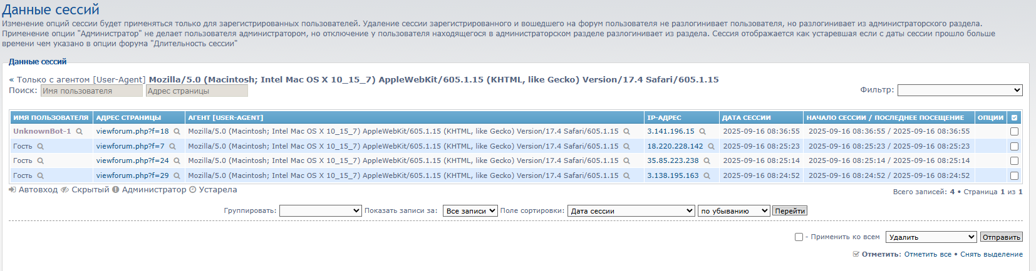This screenshot has height=271, width=1036.
Task: Open the viewforum.php?f=24 page link
Action: click(132, 161)
